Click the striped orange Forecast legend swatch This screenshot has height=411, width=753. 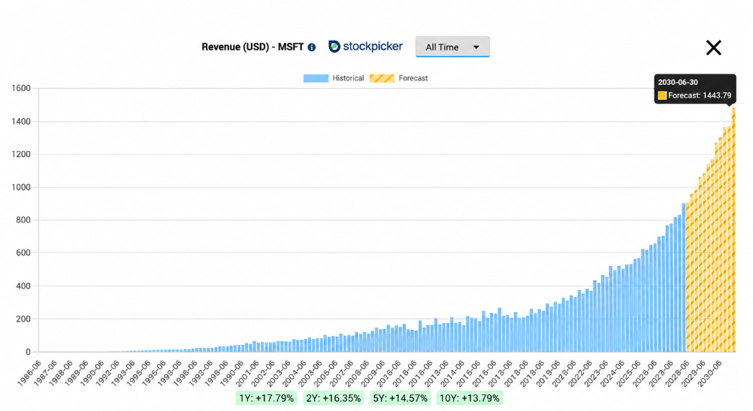[x=382, y=78]
